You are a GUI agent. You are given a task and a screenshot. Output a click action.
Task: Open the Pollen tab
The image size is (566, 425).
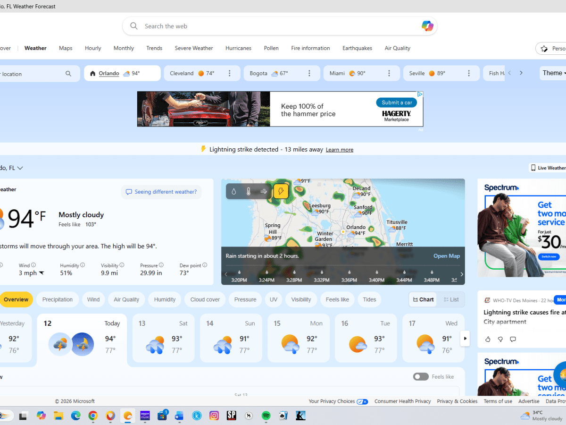(271, 48)
